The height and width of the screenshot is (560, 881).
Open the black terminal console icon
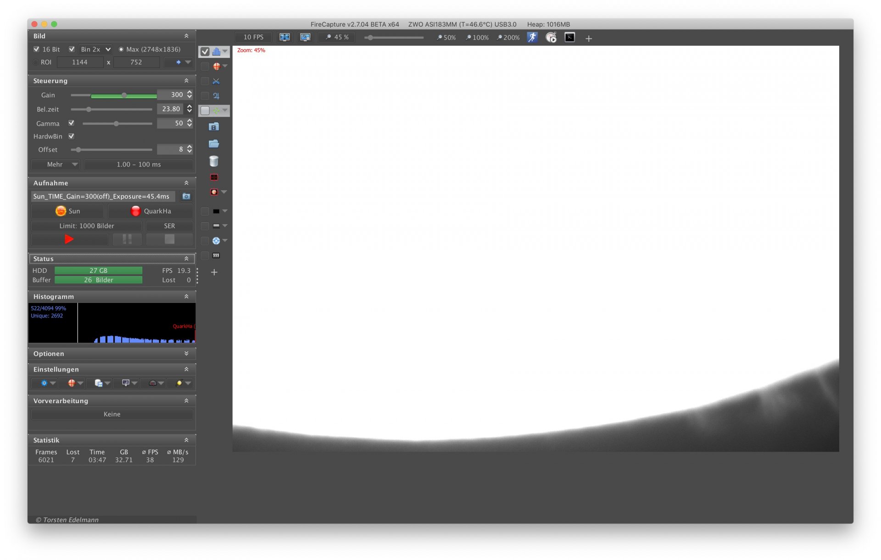569,37
